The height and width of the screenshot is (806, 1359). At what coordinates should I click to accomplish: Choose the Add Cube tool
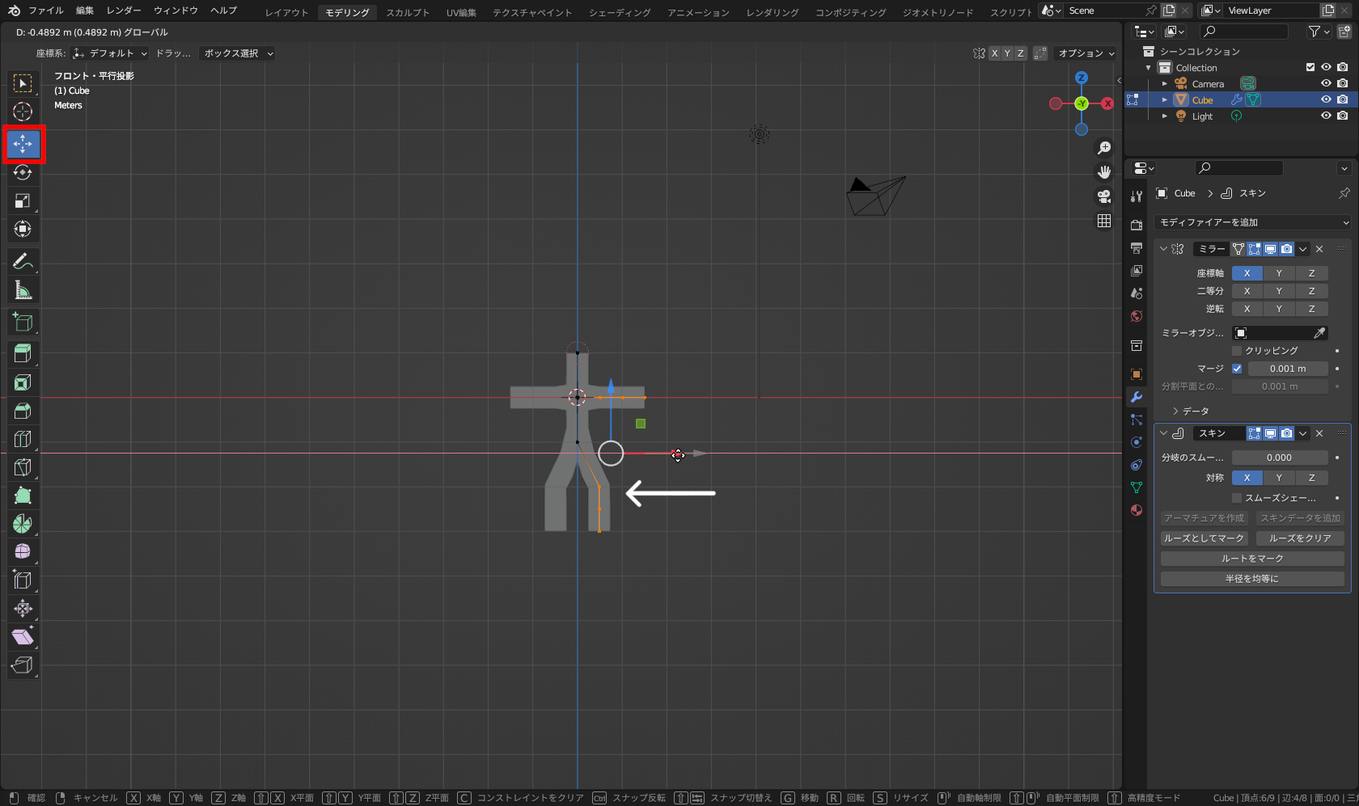23,322
